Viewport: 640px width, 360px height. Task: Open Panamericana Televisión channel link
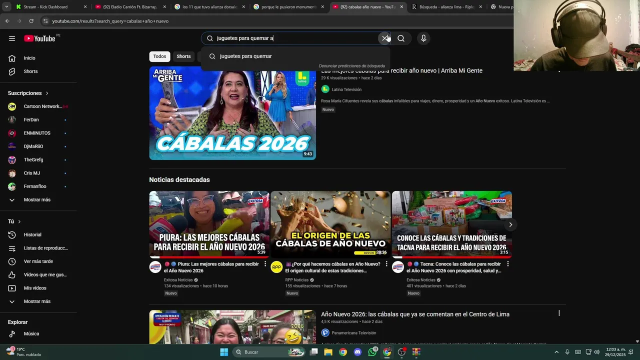coord(353,333)
